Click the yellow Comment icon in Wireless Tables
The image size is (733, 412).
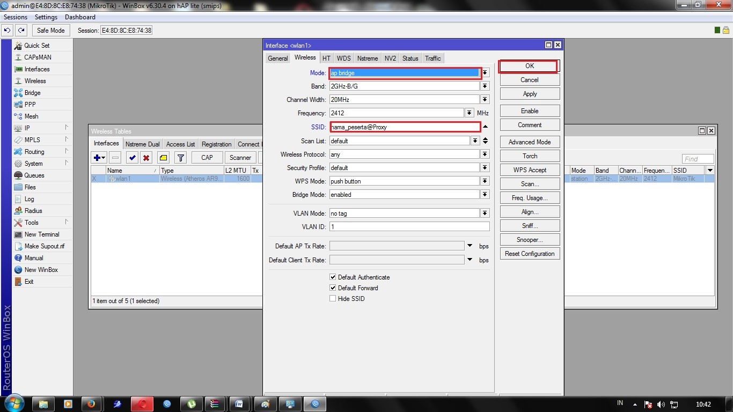tap(164, 158)
